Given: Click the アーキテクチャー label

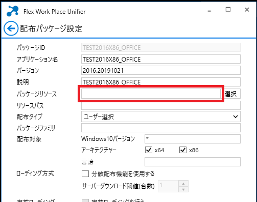Looking at the screenshot, I should coord(99,150).
